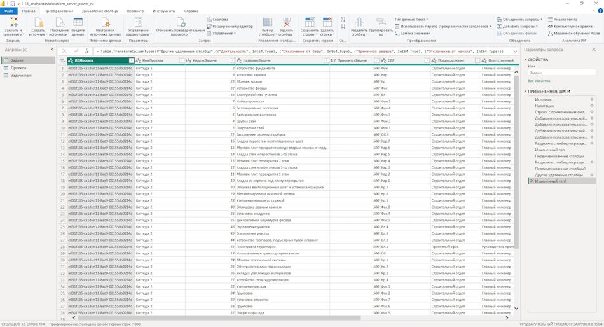Switch to Справка tab
Image resolution: width=604 pixels, height=327 pixels.
coord(191,11)
